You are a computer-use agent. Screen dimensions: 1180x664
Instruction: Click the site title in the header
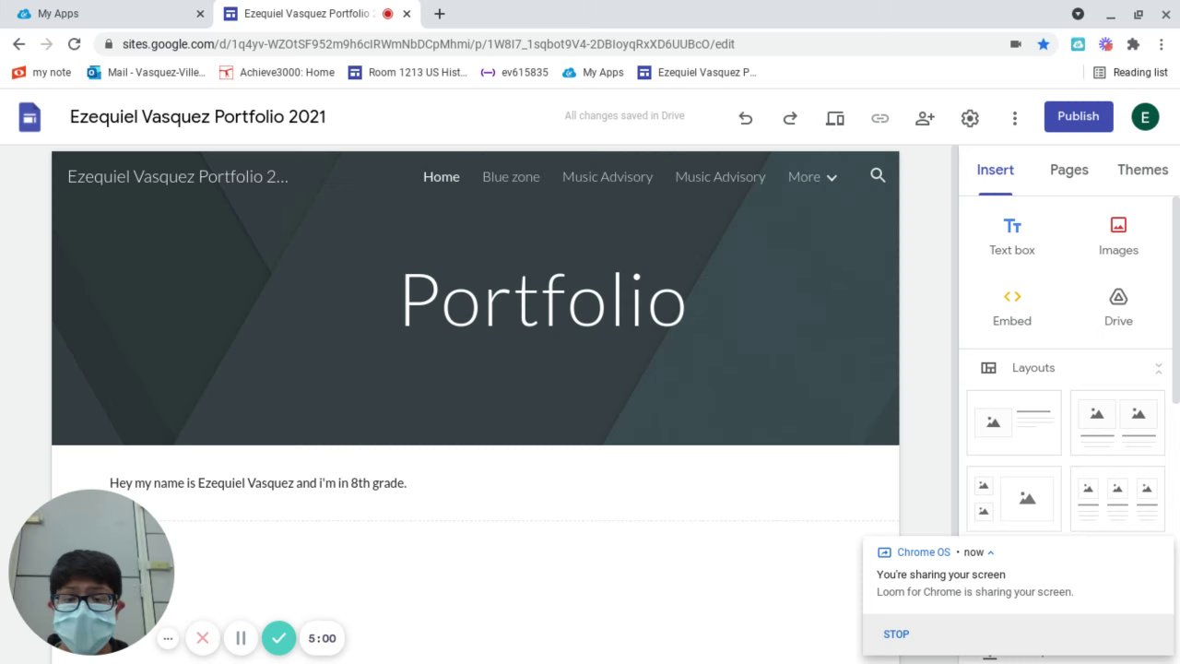coord(178,177)
